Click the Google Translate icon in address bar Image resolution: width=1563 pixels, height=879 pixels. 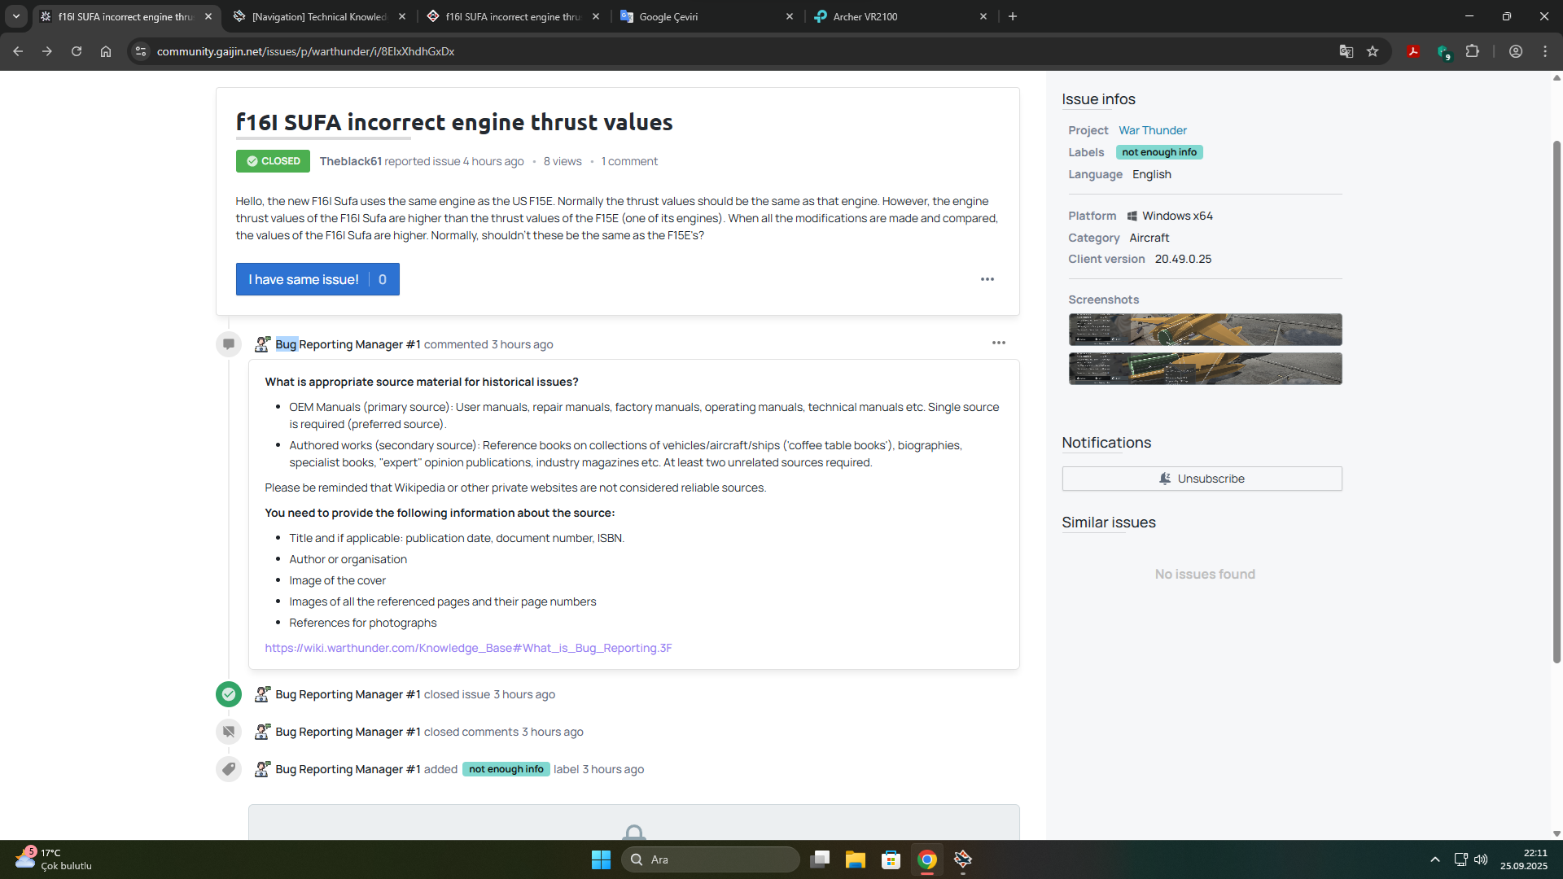coord(1346,51)
